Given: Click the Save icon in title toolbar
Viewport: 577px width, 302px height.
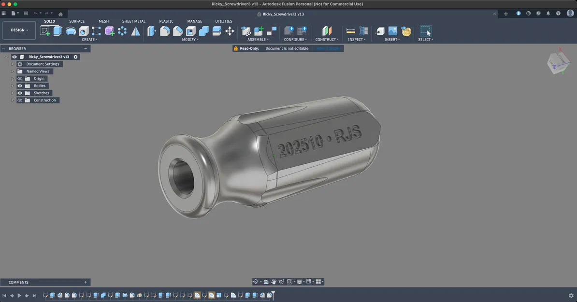Looking at the screenshot, I should tap(26, 14).
